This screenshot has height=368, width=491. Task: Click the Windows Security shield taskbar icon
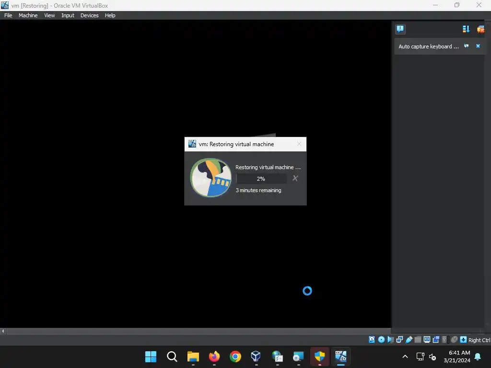point(320,356)
